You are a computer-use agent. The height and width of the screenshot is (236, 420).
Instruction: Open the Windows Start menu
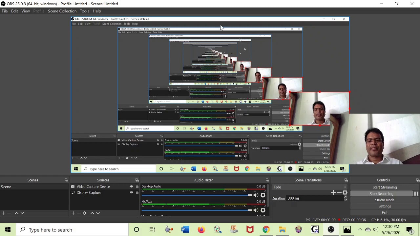8,230
